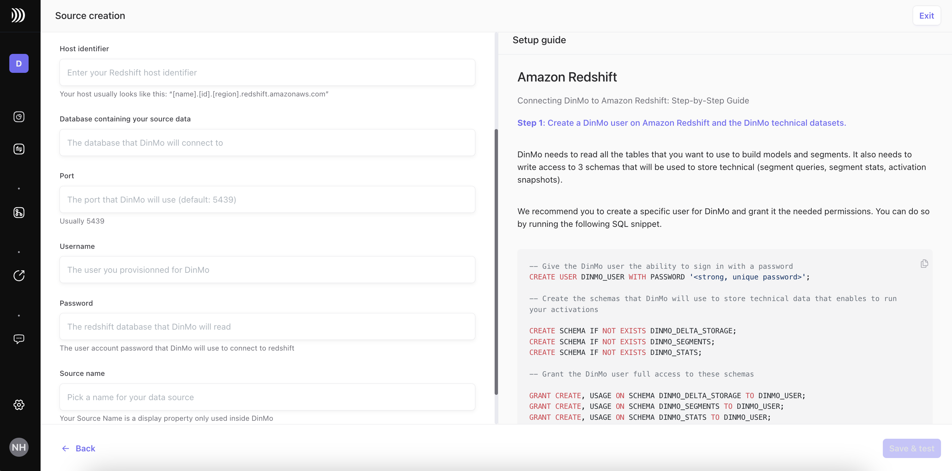Click the CREATE USER DINMO_USER SQL line
Screen dimensions: 952x471
pos(669,277)
